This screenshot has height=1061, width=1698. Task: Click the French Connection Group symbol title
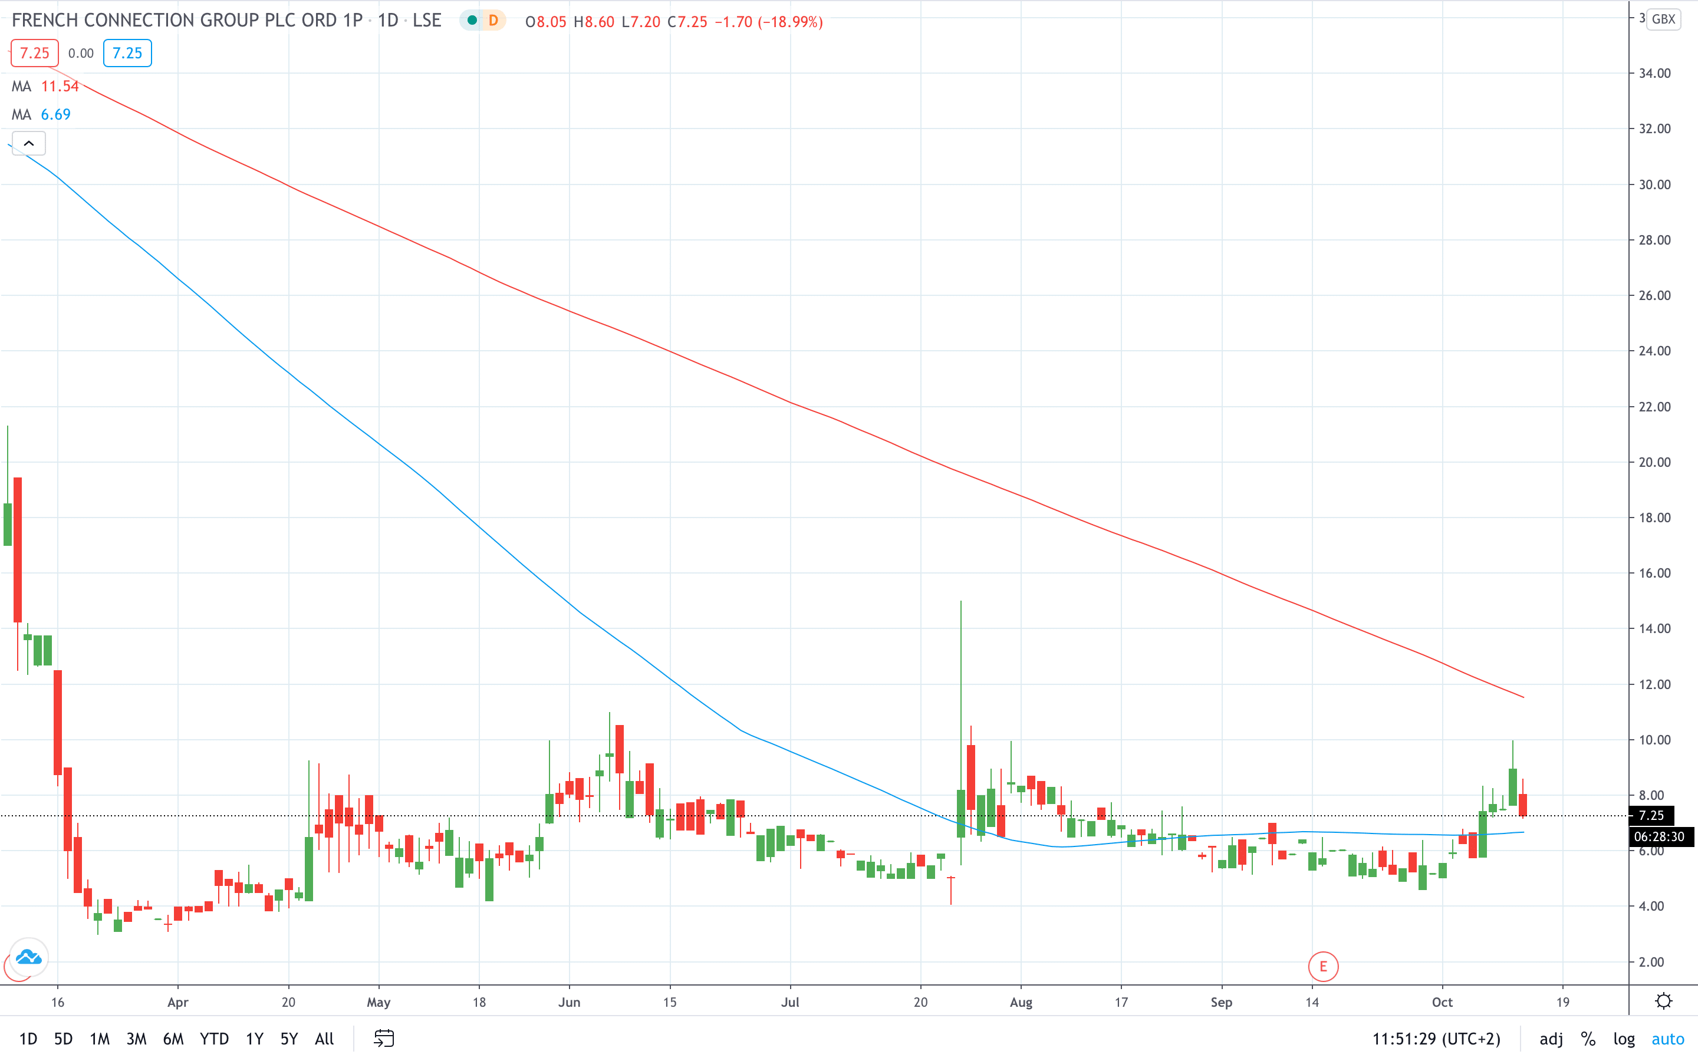[187, 21]
